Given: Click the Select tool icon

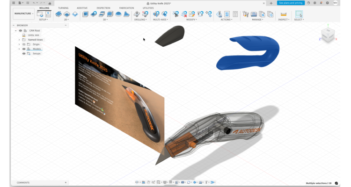Looking at the screenshot, I should pyautogui.click(x=299, y=14).
